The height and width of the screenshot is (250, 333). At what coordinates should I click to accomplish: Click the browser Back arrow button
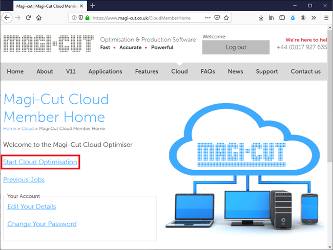pyautogui.click(x=7, y=17)
